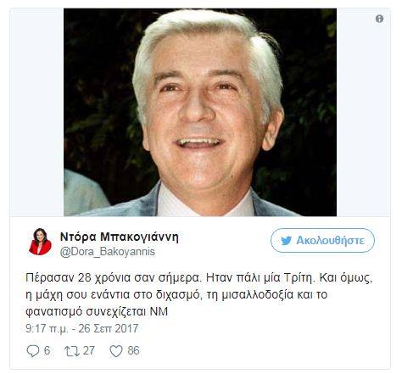The width and height of the screenshot is (402, 374).
Task: Click the @Dora_Bakoyannis handle
Action: click(x=108, y=252)
